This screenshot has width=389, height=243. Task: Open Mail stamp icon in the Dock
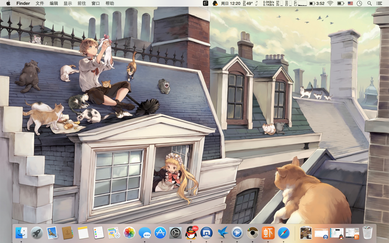point(52,233)
